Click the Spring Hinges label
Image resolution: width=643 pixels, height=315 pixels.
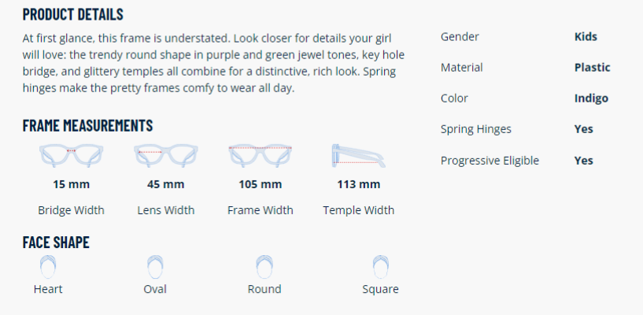click(x=476, y=129)
